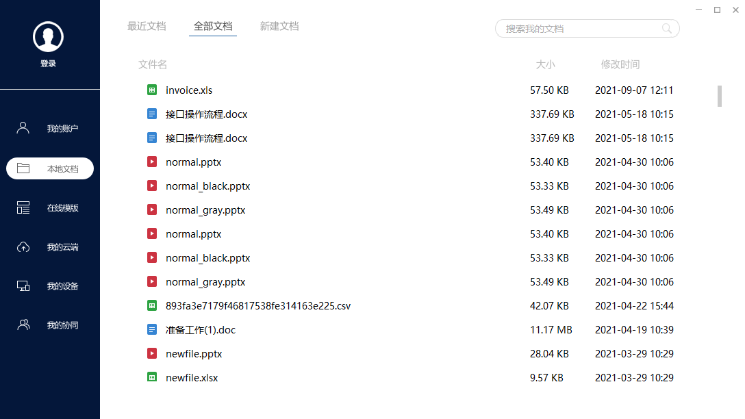This screenshot has width=745, height=419.
Task: Click the Excel icon beside invoice.xls
Action: point(151,90)
